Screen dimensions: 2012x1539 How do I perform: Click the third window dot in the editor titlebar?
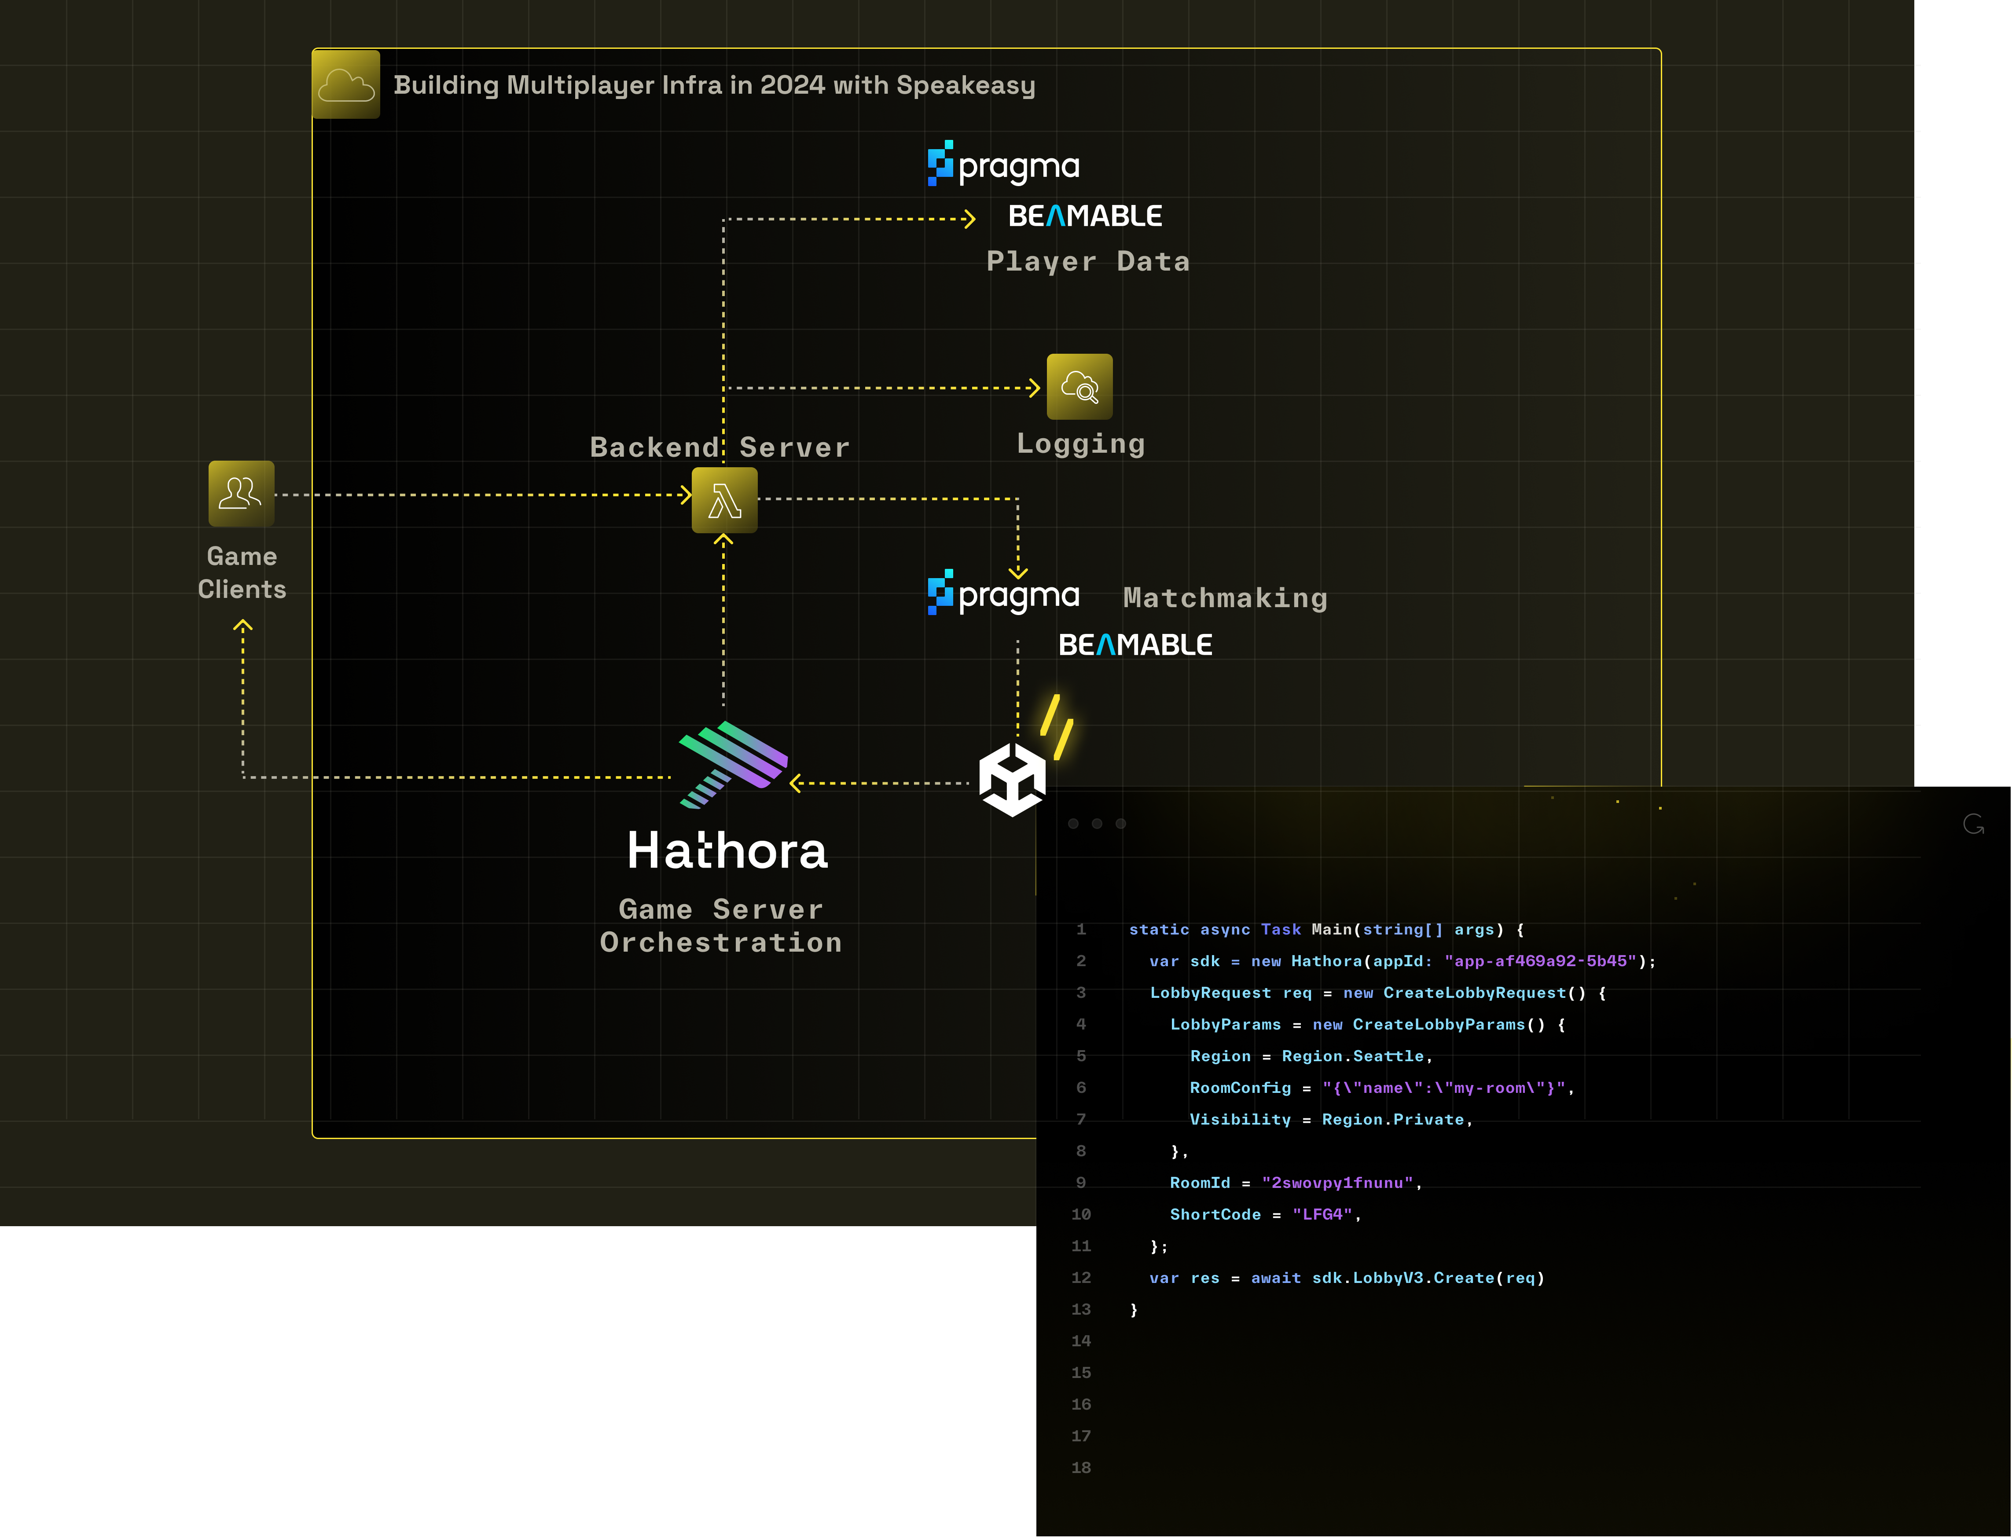1120,824
